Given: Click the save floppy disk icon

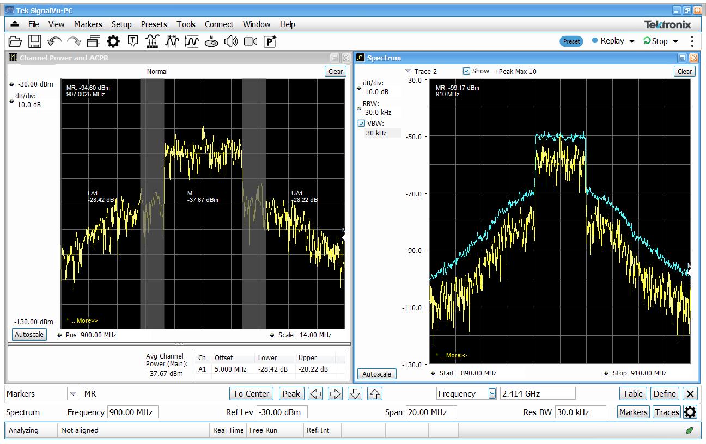Looking at the screenshot, I should coord(35,41).
